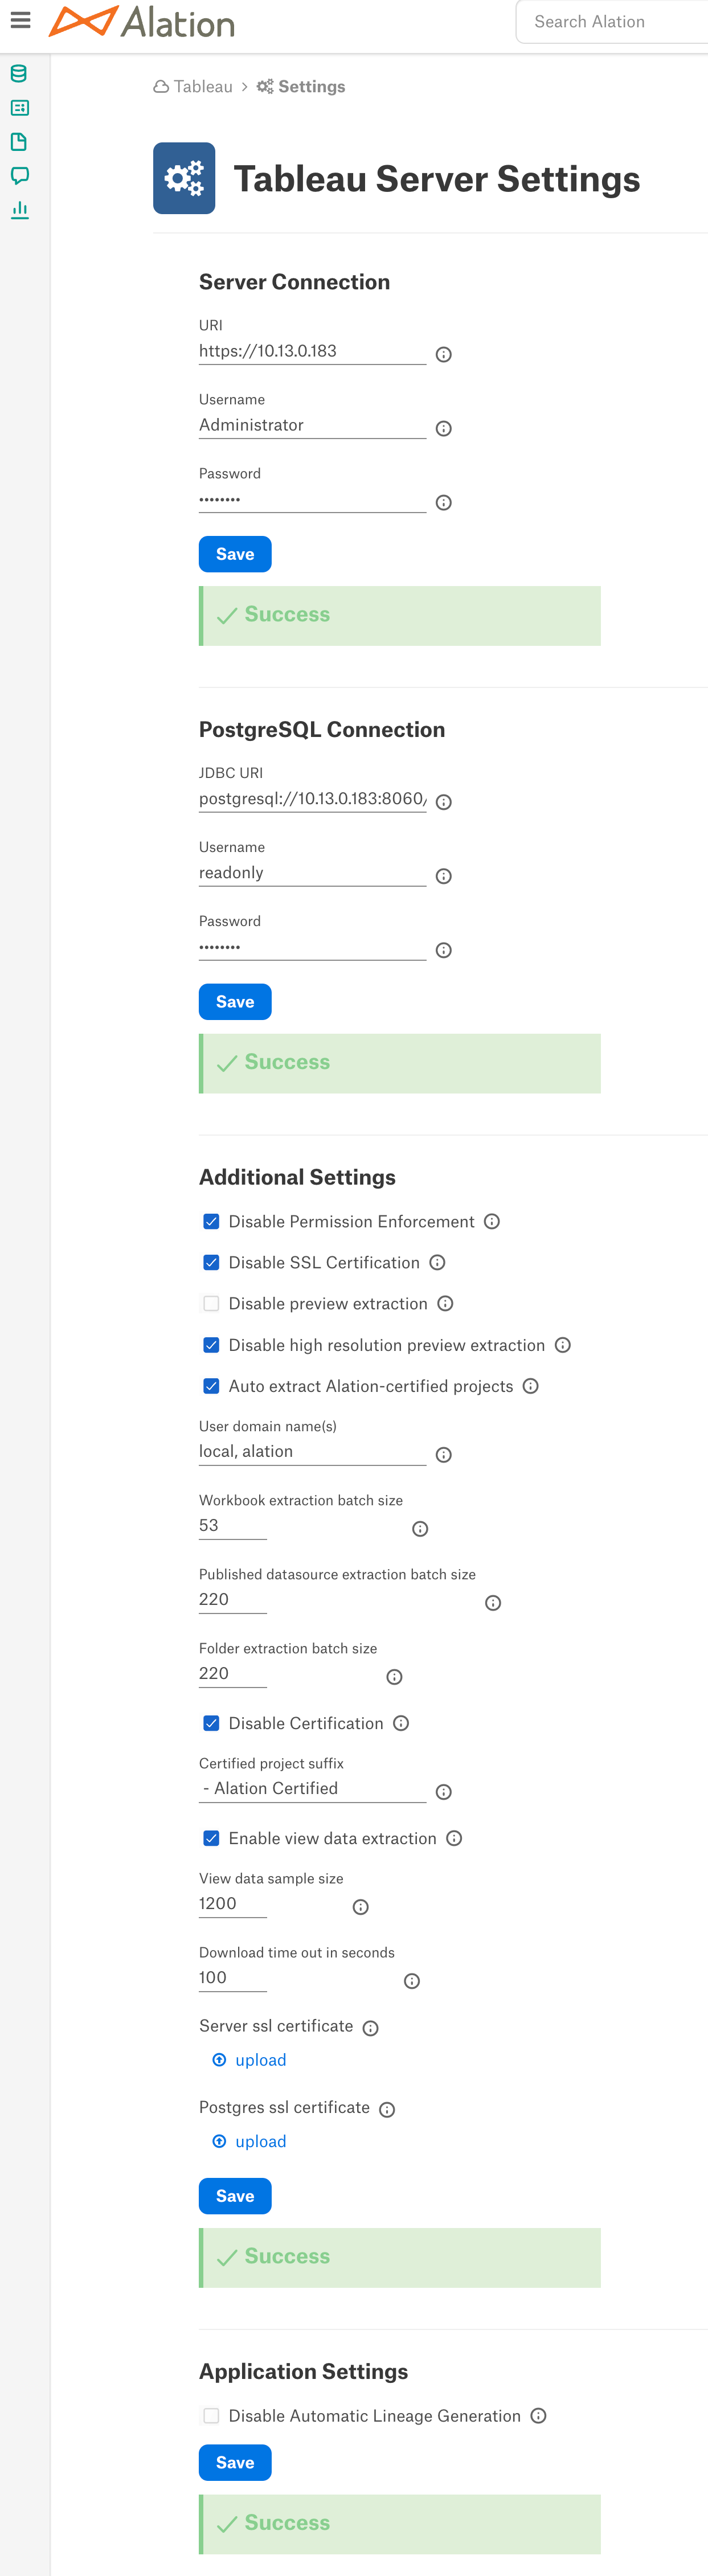
Task: Save PostgreSQL Connection settings
Action: (235, 1002)
